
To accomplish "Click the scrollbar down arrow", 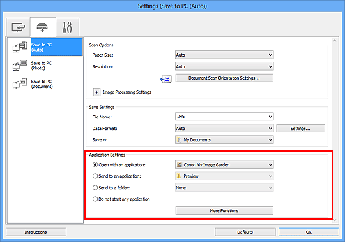I will coord(335,220).
